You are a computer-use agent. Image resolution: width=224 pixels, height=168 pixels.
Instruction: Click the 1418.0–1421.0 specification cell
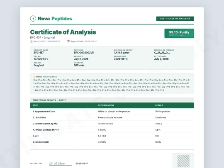point(105,124)
